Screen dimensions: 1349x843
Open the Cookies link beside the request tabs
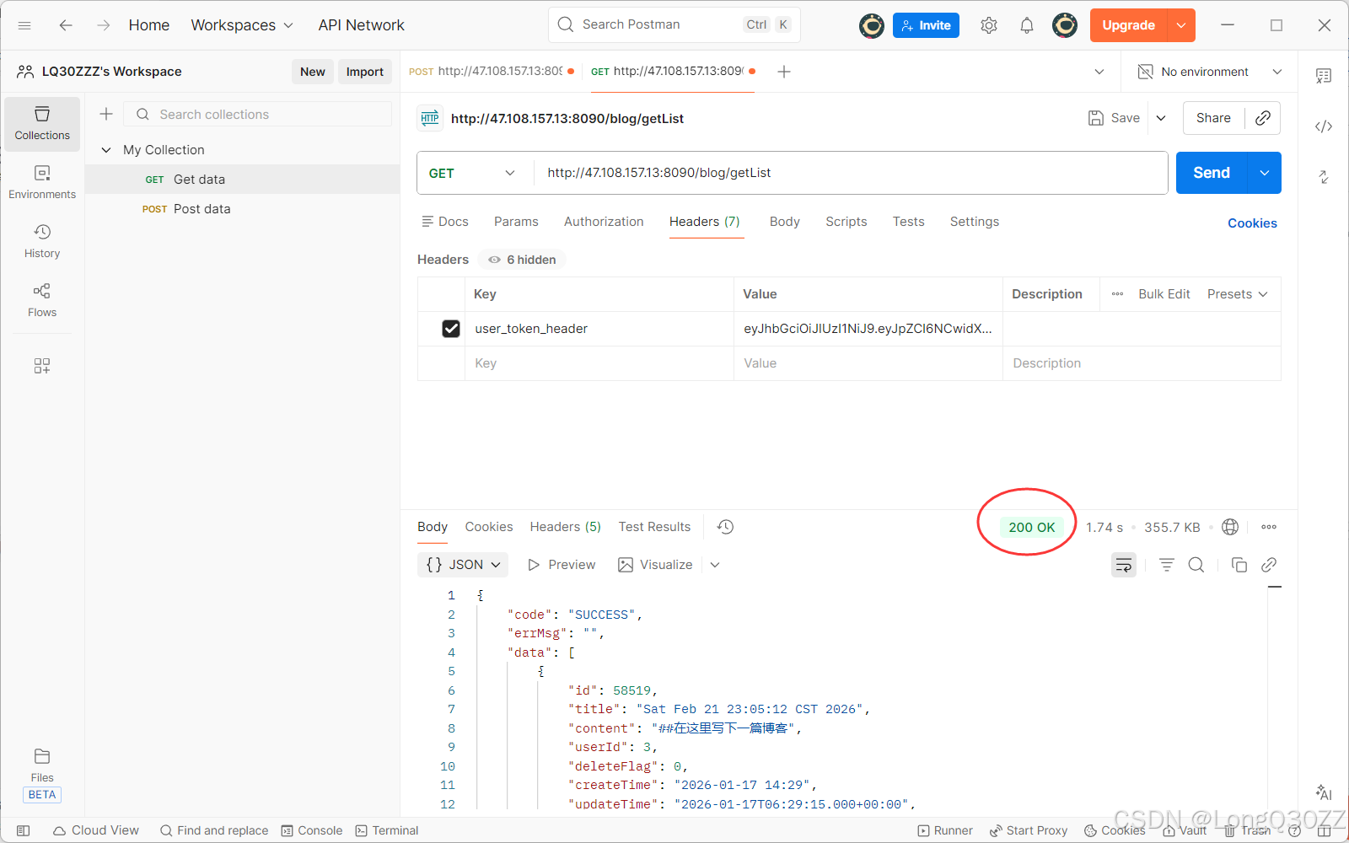coord(1252,223)
